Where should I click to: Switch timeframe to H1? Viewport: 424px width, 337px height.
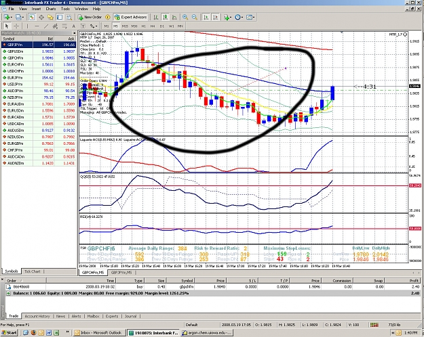point(143,26)
